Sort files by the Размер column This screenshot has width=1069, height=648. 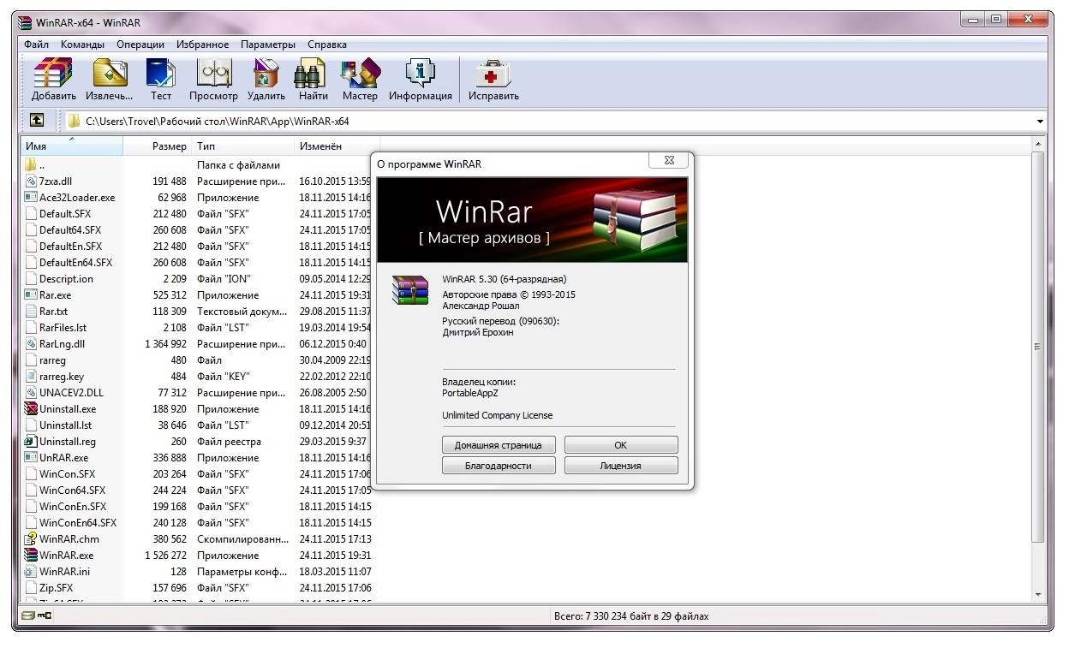click(x=158, y=146)
